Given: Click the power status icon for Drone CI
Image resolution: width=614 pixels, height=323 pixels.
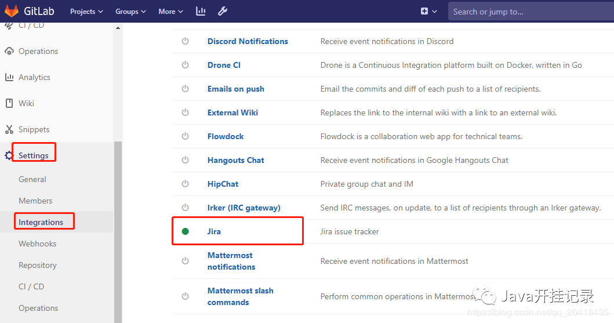Looking at the screenshot, I should pos(185,65).
